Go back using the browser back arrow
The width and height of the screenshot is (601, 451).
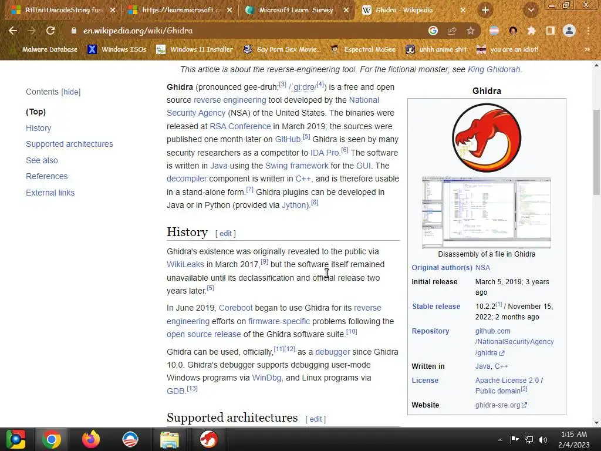coord(13,31)
